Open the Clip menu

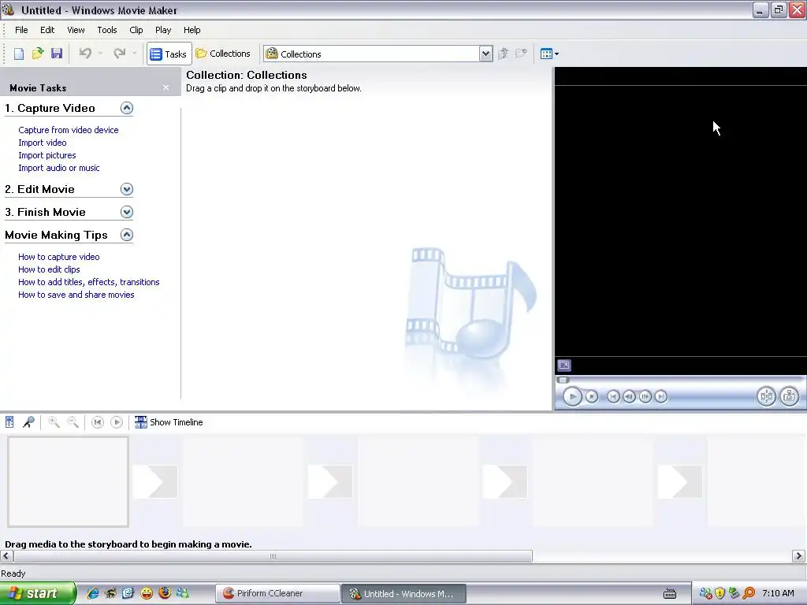136,30
